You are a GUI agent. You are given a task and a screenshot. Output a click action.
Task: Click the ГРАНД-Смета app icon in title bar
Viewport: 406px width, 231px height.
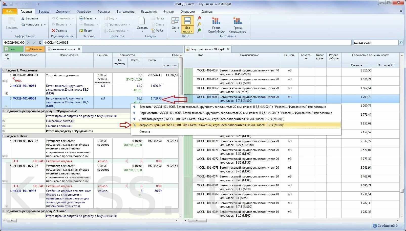(5, 4)
